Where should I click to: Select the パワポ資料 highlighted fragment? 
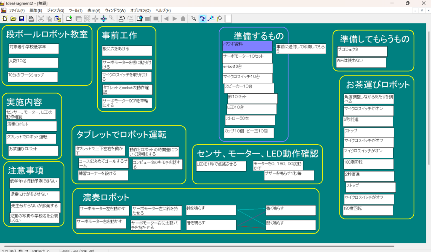pos(247,46)
